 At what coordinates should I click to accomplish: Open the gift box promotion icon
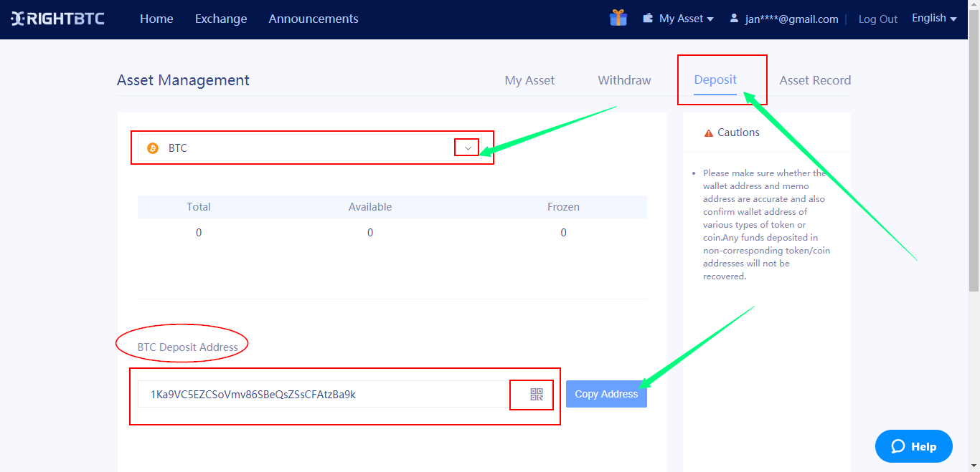(618, 18)
